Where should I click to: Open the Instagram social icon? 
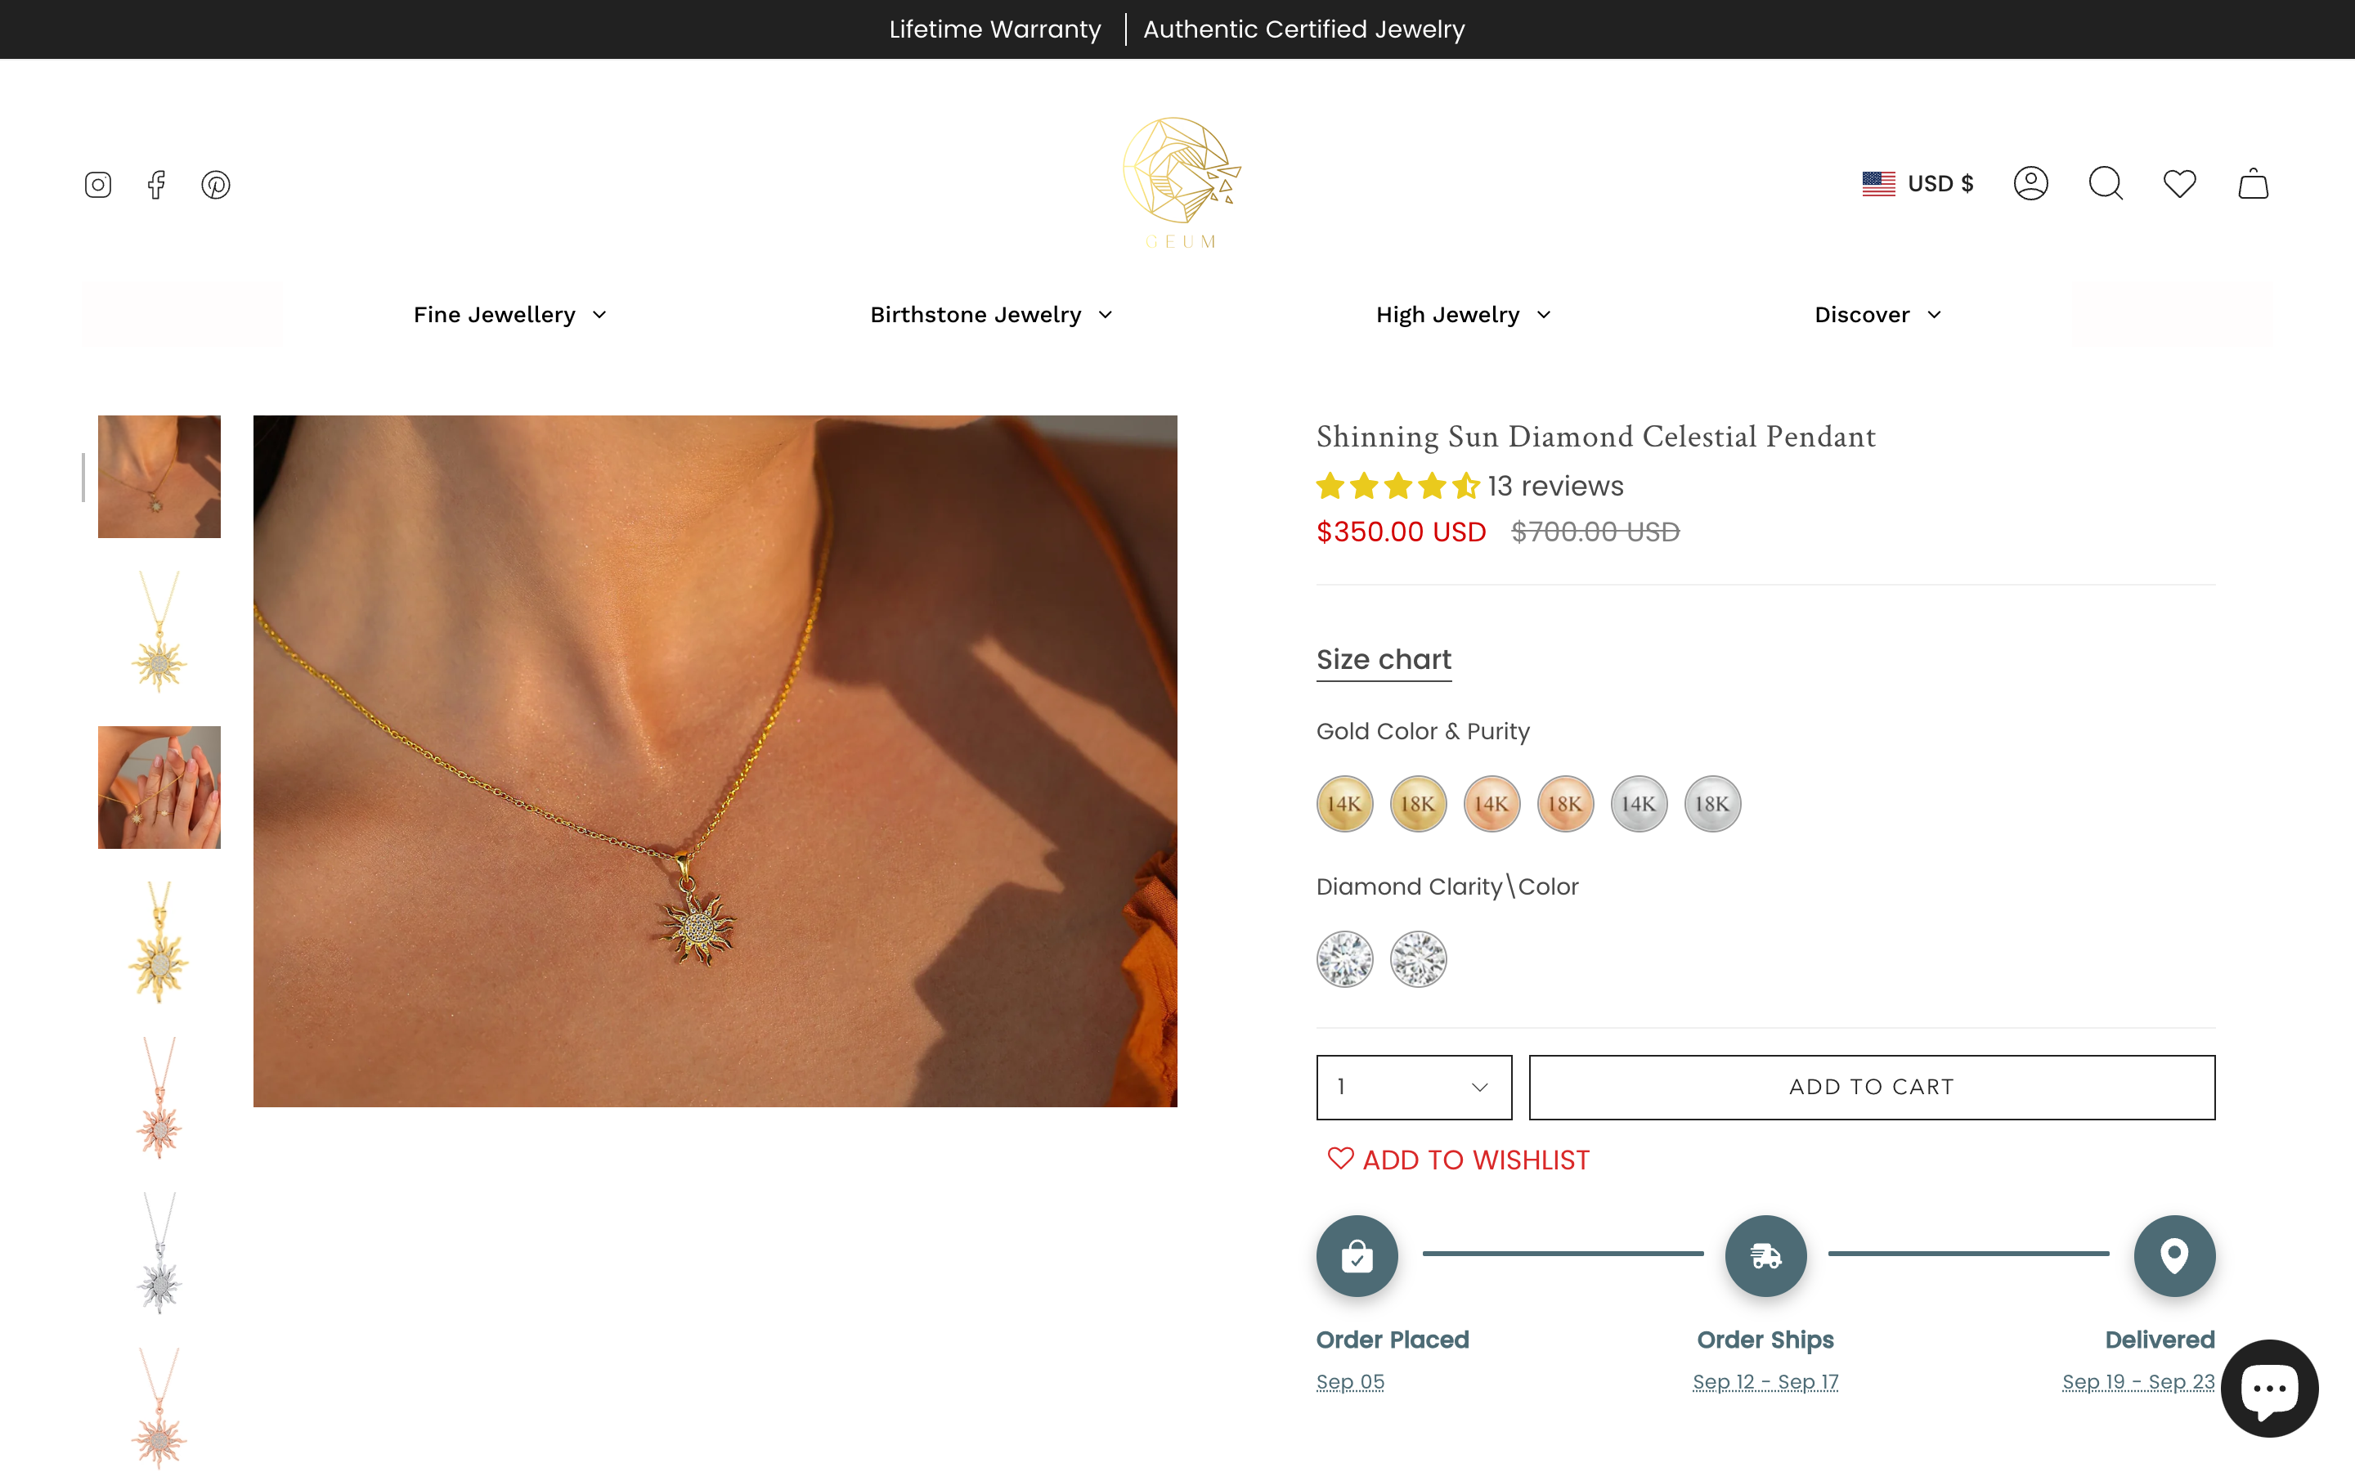[96, 184]
